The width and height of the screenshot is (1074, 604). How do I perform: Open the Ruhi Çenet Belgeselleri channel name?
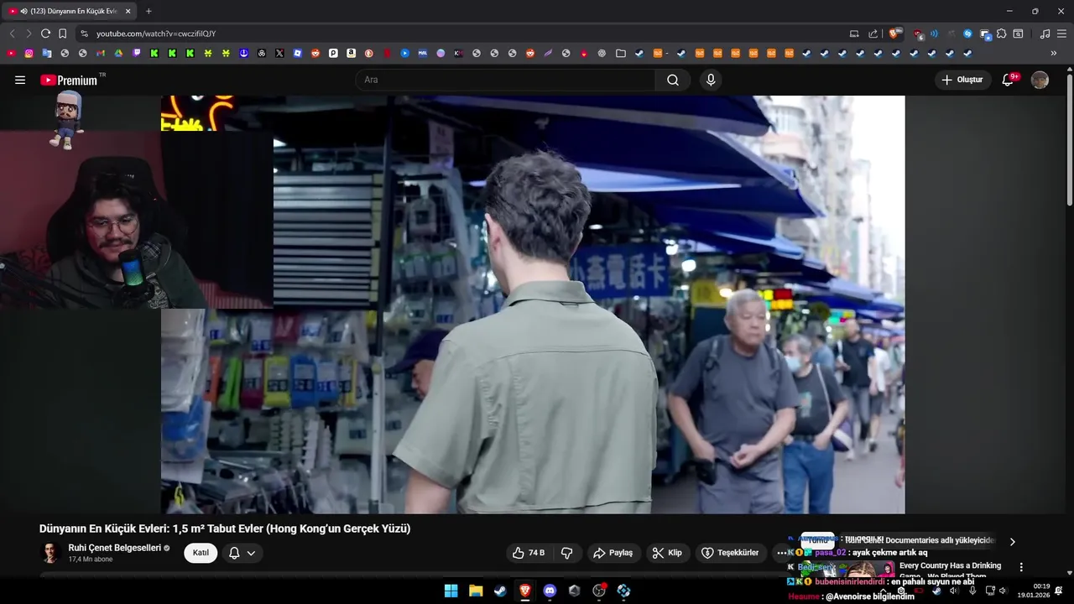[x=115, y=548]
